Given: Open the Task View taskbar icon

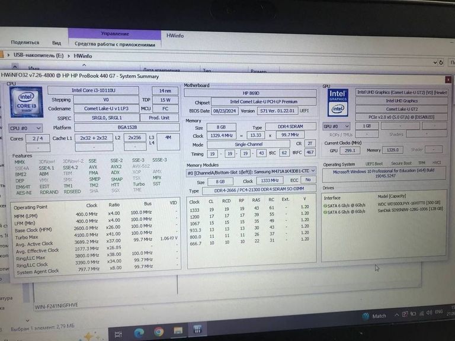Looking at the screenshot, I should 118,334.
